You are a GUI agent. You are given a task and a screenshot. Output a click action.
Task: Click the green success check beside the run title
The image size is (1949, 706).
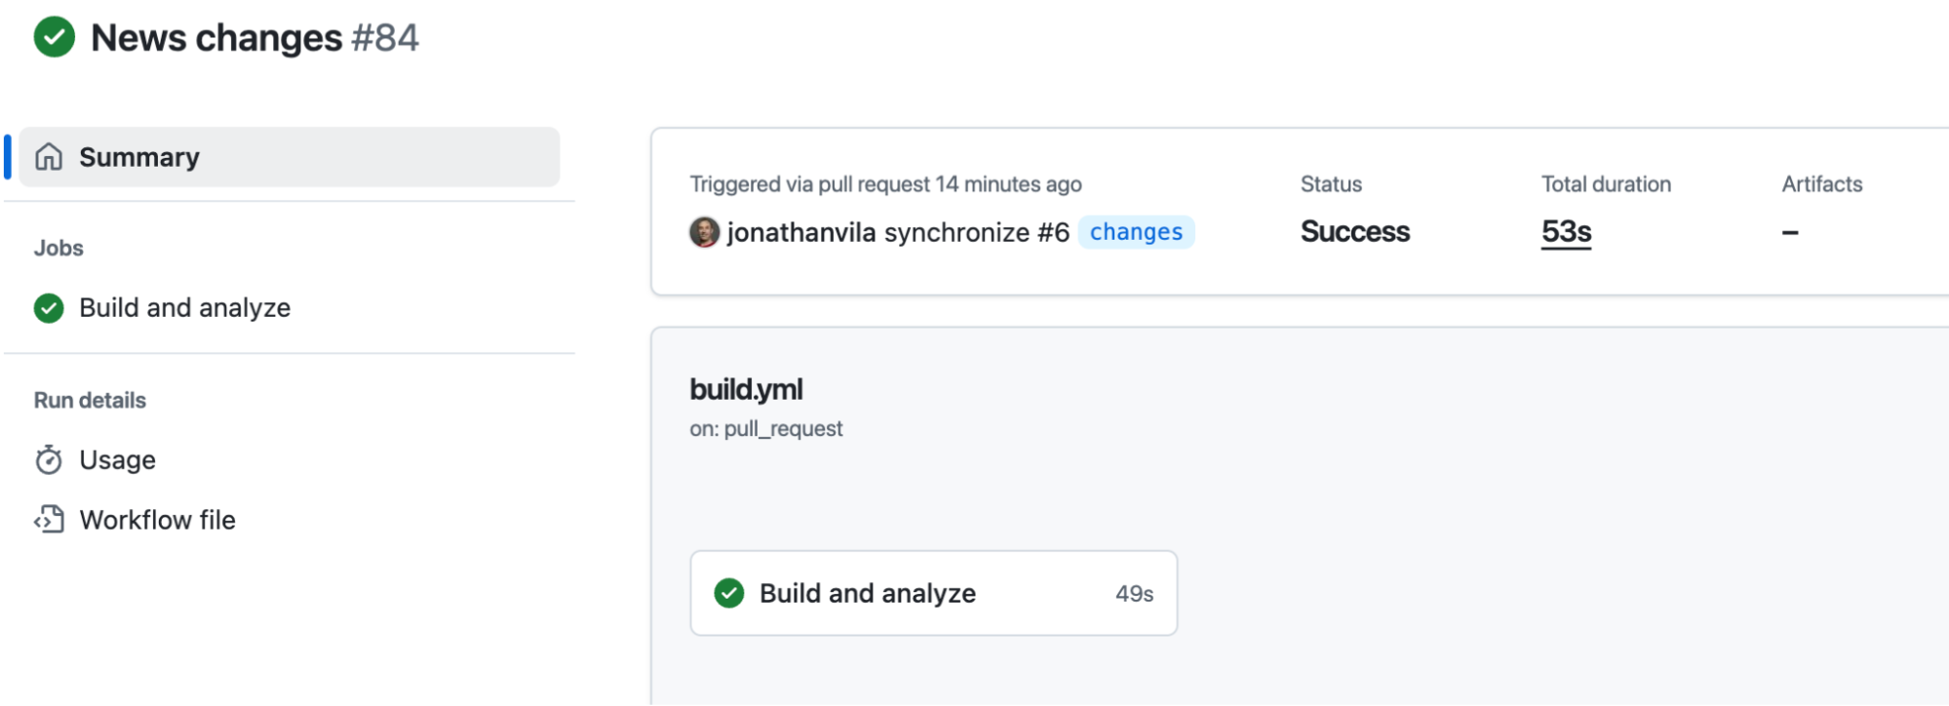pos(55,38)
